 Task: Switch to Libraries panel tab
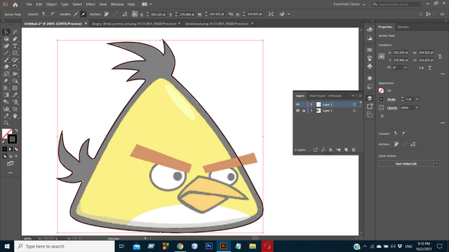pyautogui.click(x=403, y=27)
